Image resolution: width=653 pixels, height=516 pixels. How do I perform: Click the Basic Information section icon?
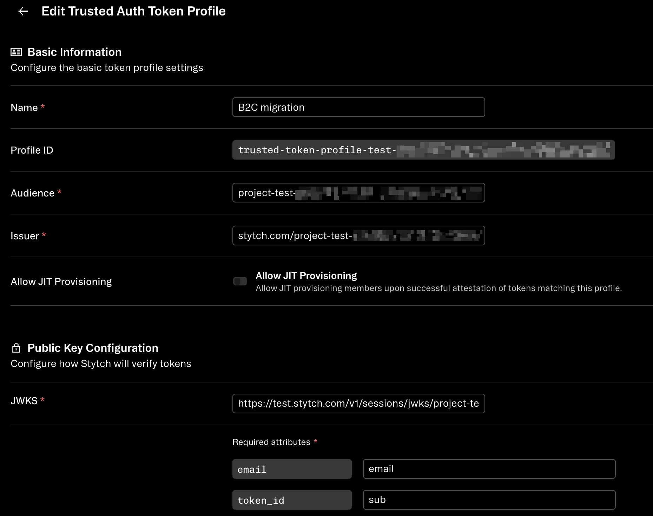point(16,52)
